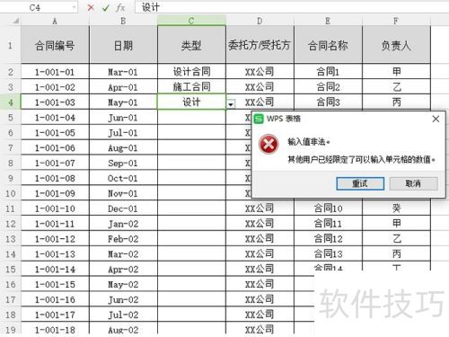The height and width of the screenshot is (337, 449).
Task: Click the 癸 cell in row 11
Action: tap(396, 208)
